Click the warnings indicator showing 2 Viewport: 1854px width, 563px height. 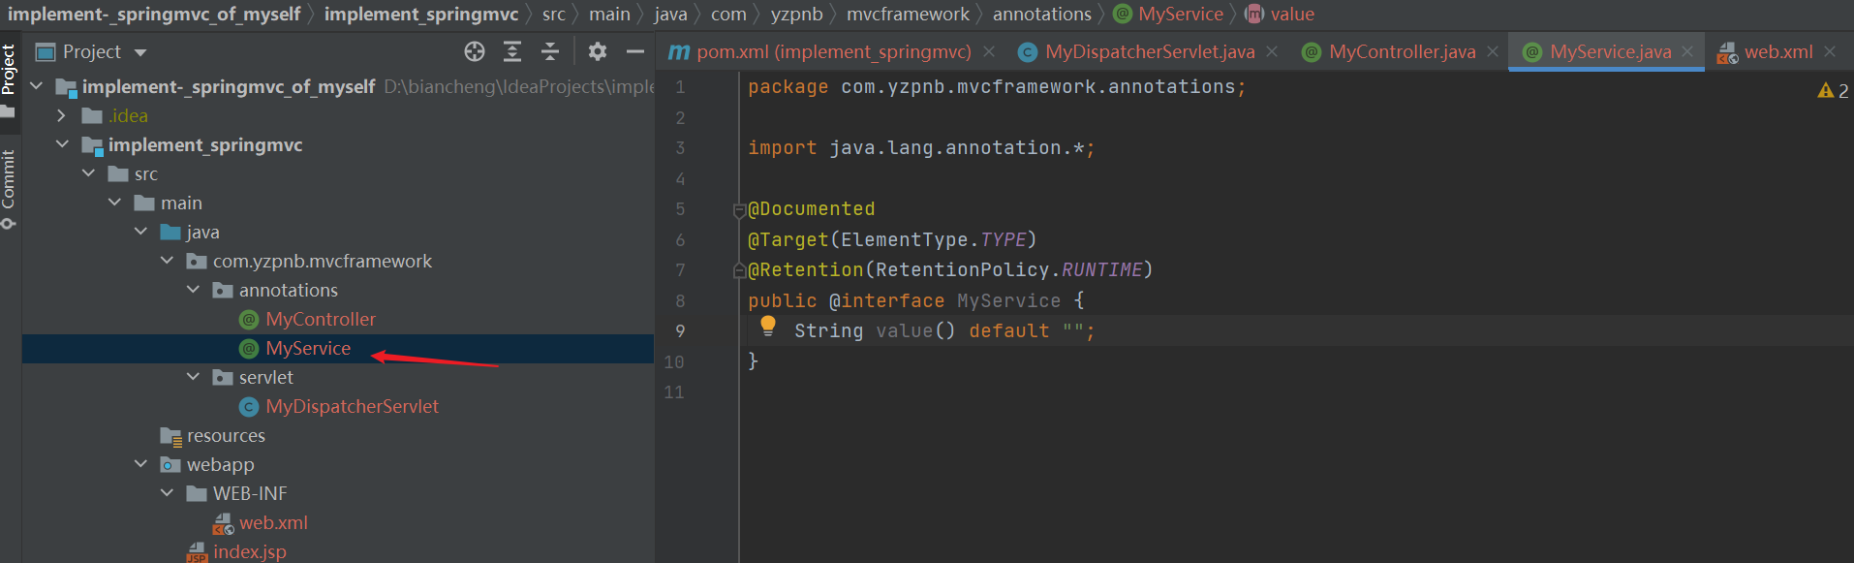pos(1833,90)
